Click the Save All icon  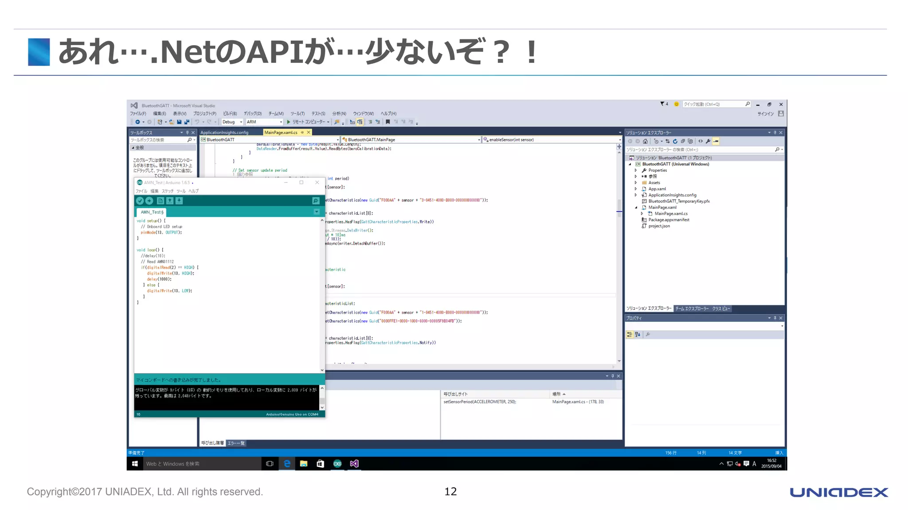click(187, 122)
